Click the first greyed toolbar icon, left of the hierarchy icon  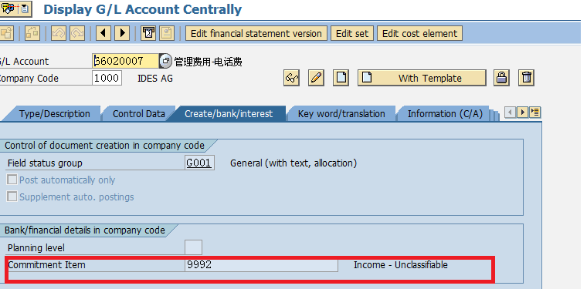(x=6, y=33)
